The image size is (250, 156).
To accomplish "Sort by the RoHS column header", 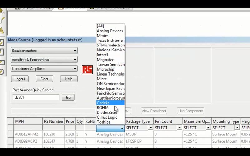I will coord(90,121).
